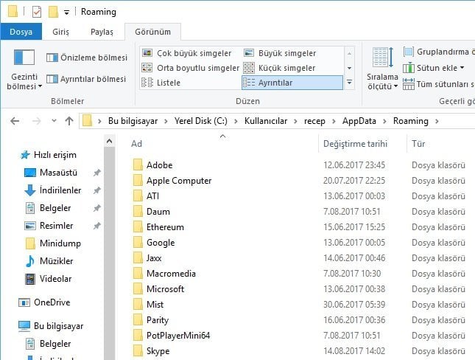Open Masaüstü in the sidebar
The image size is (475, 360).
pos(51,173)
